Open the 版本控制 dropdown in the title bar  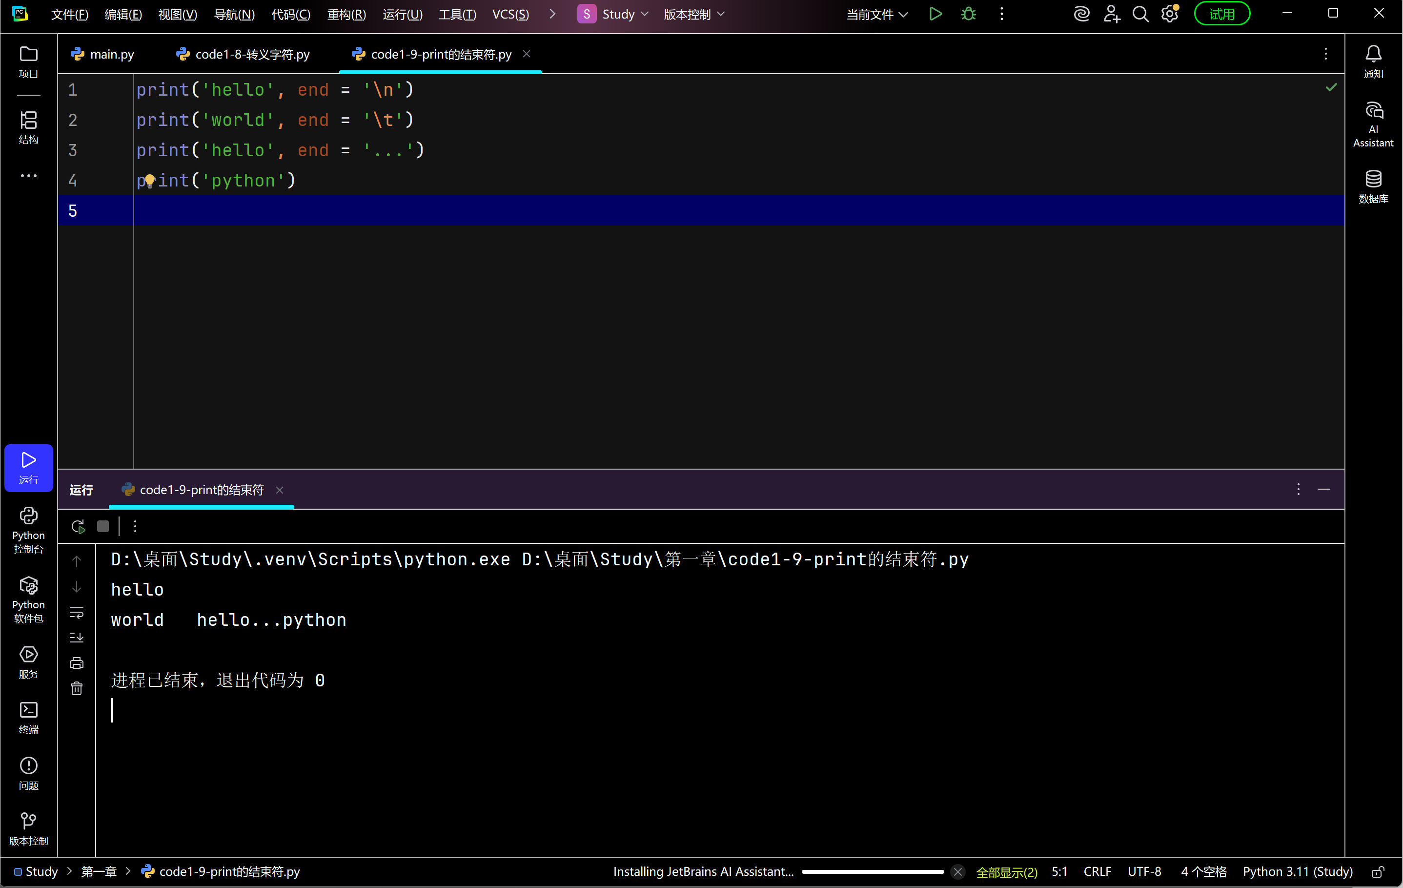[x=694, y=14]
